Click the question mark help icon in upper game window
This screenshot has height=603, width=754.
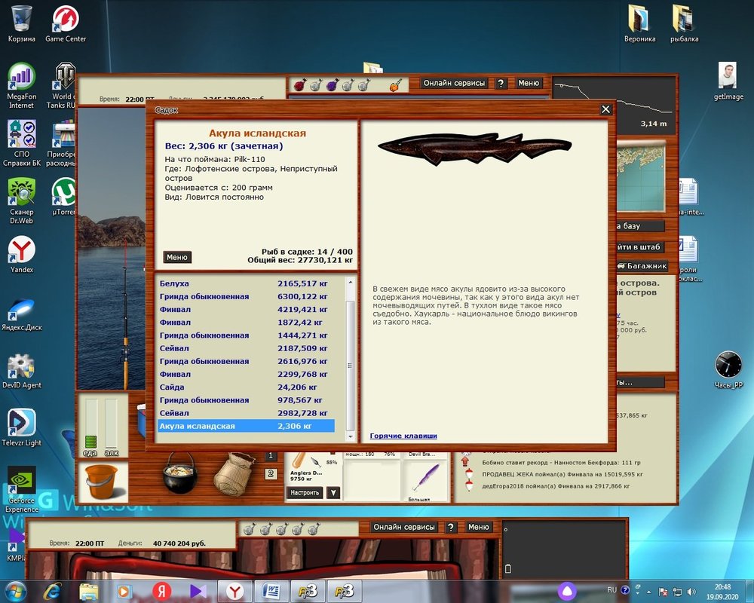[502, 84]
